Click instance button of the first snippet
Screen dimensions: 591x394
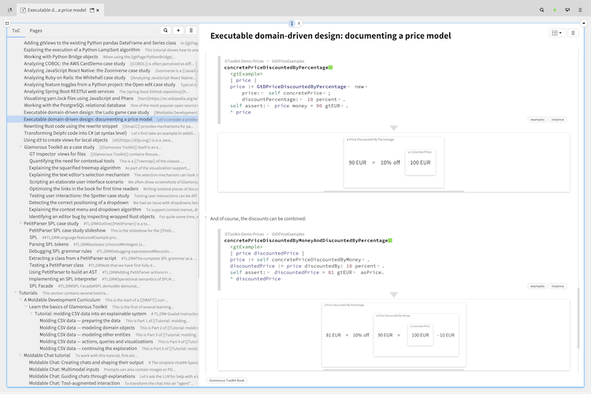pyautogui.click(x=557, y=120)
